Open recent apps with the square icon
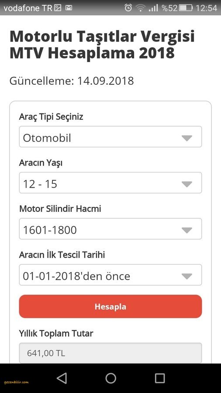Viewport: 221px width, 393px height. (x=159, y=378)
